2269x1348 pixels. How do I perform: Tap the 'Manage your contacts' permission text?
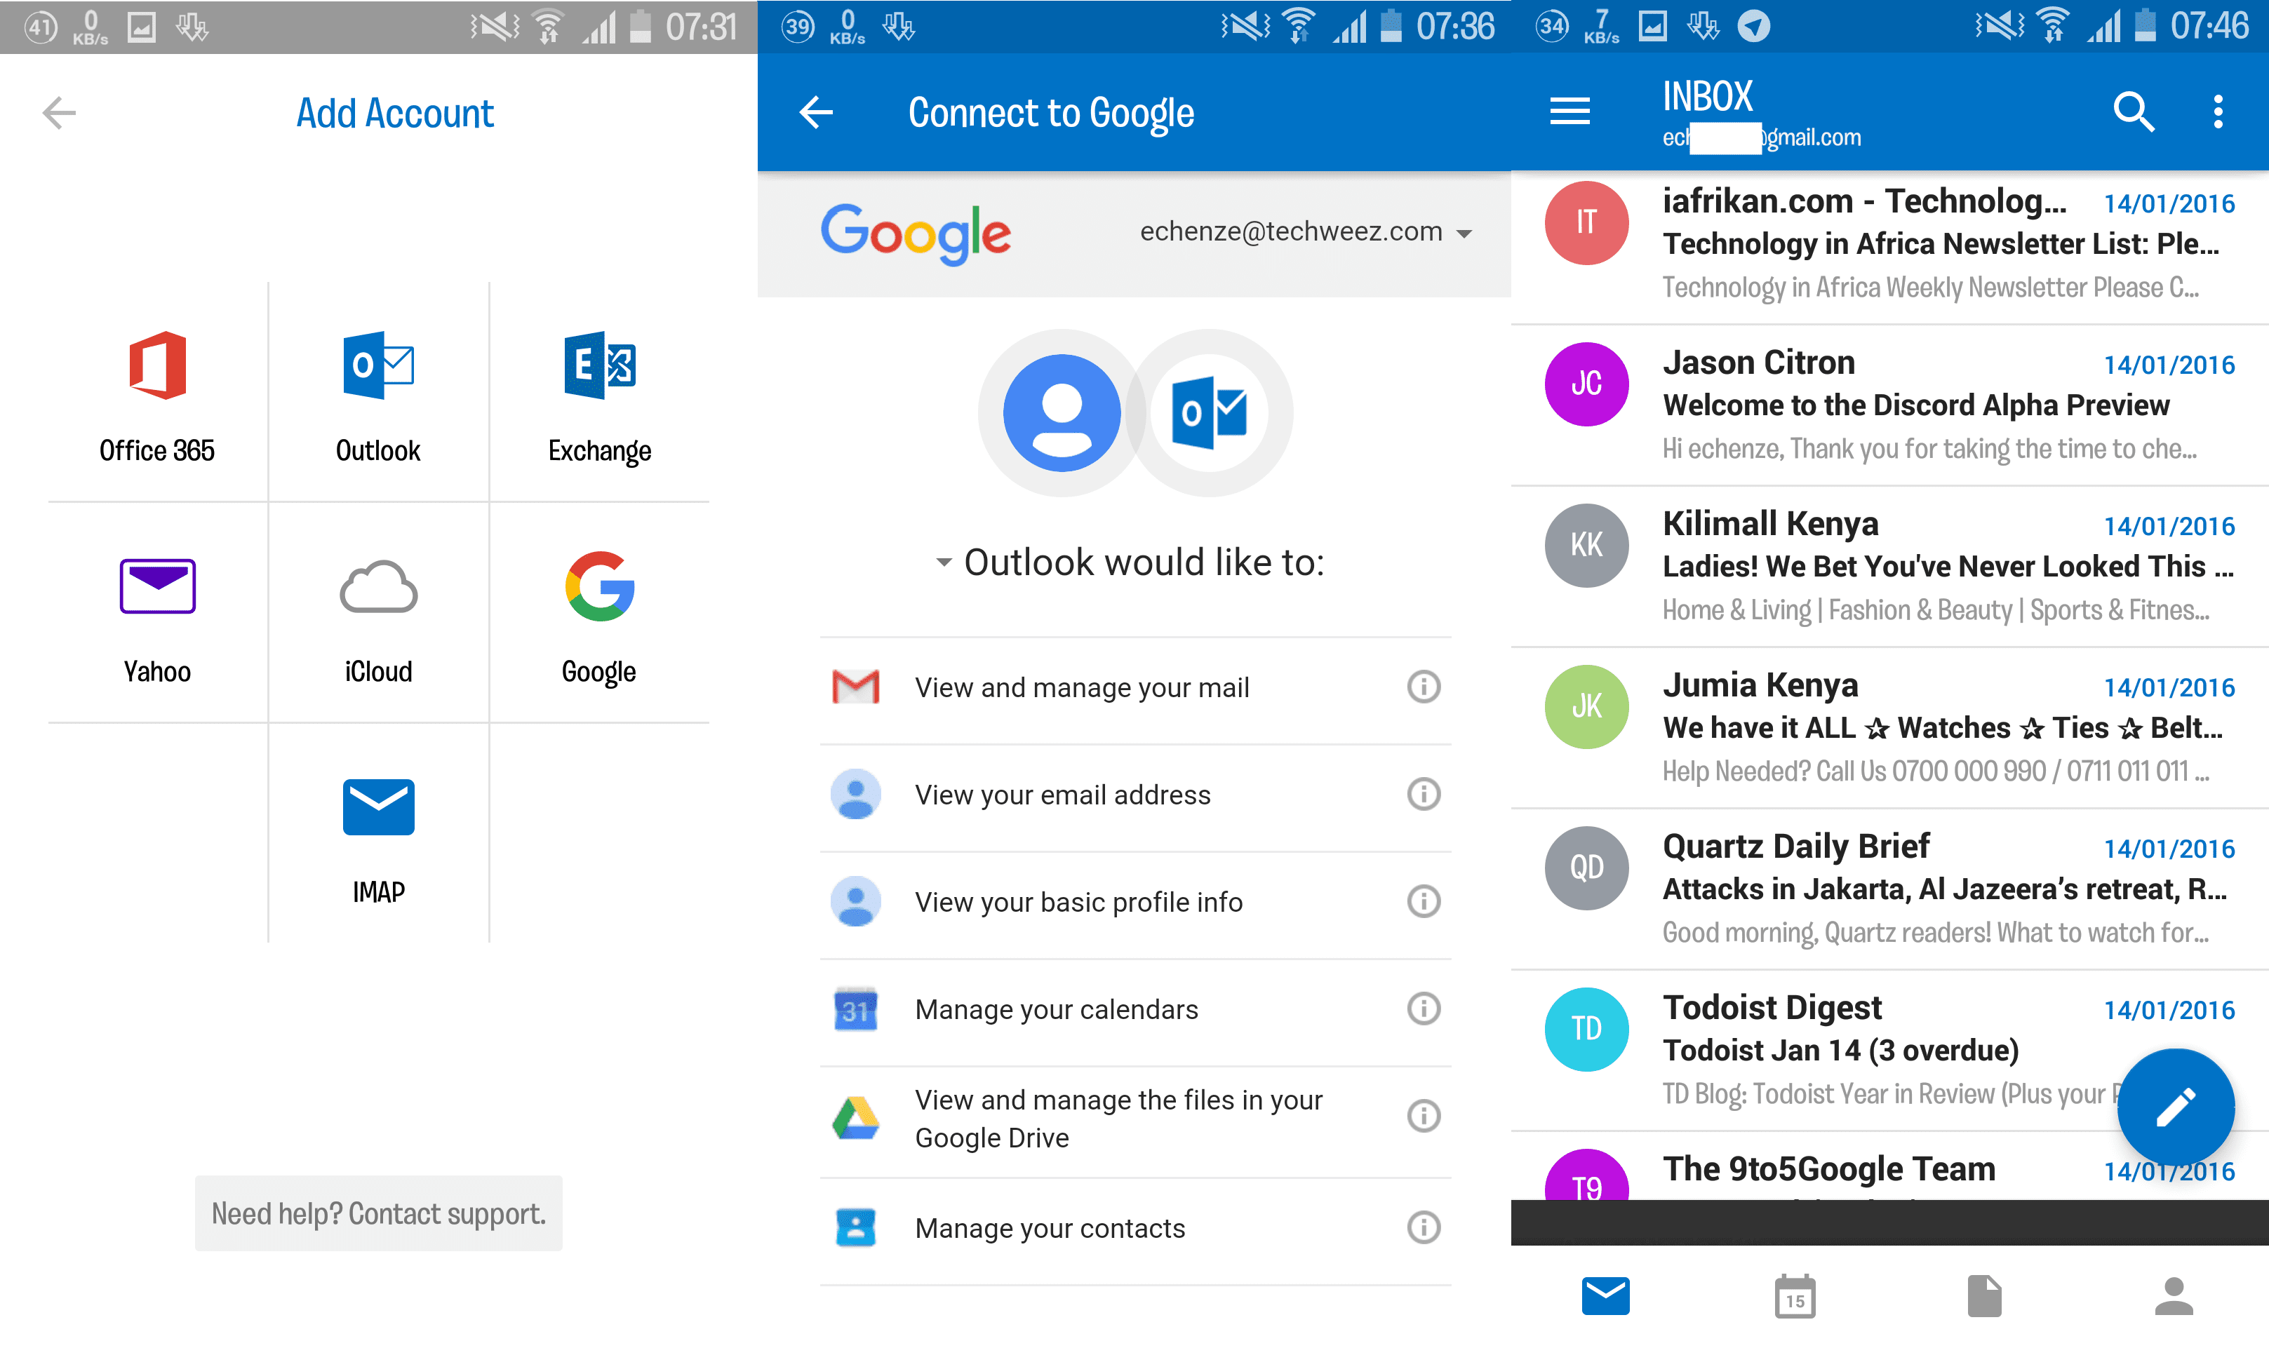1050,1228
